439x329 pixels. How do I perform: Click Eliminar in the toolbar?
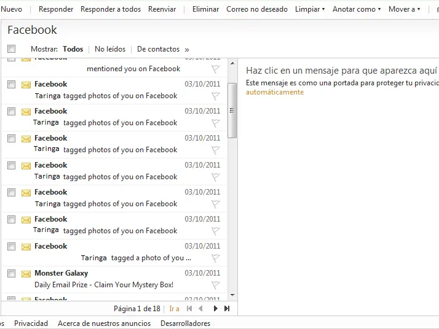205,9
